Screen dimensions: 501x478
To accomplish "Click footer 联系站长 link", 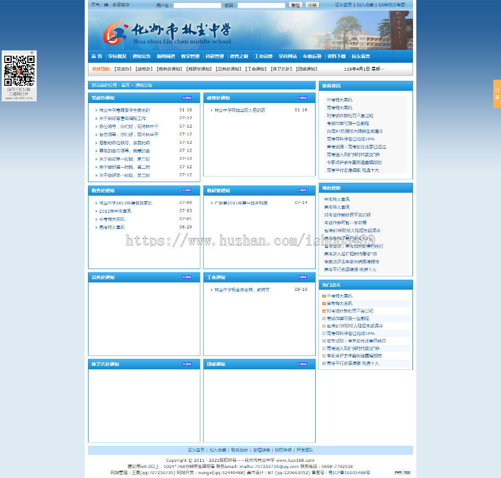I will coord(239,450).
